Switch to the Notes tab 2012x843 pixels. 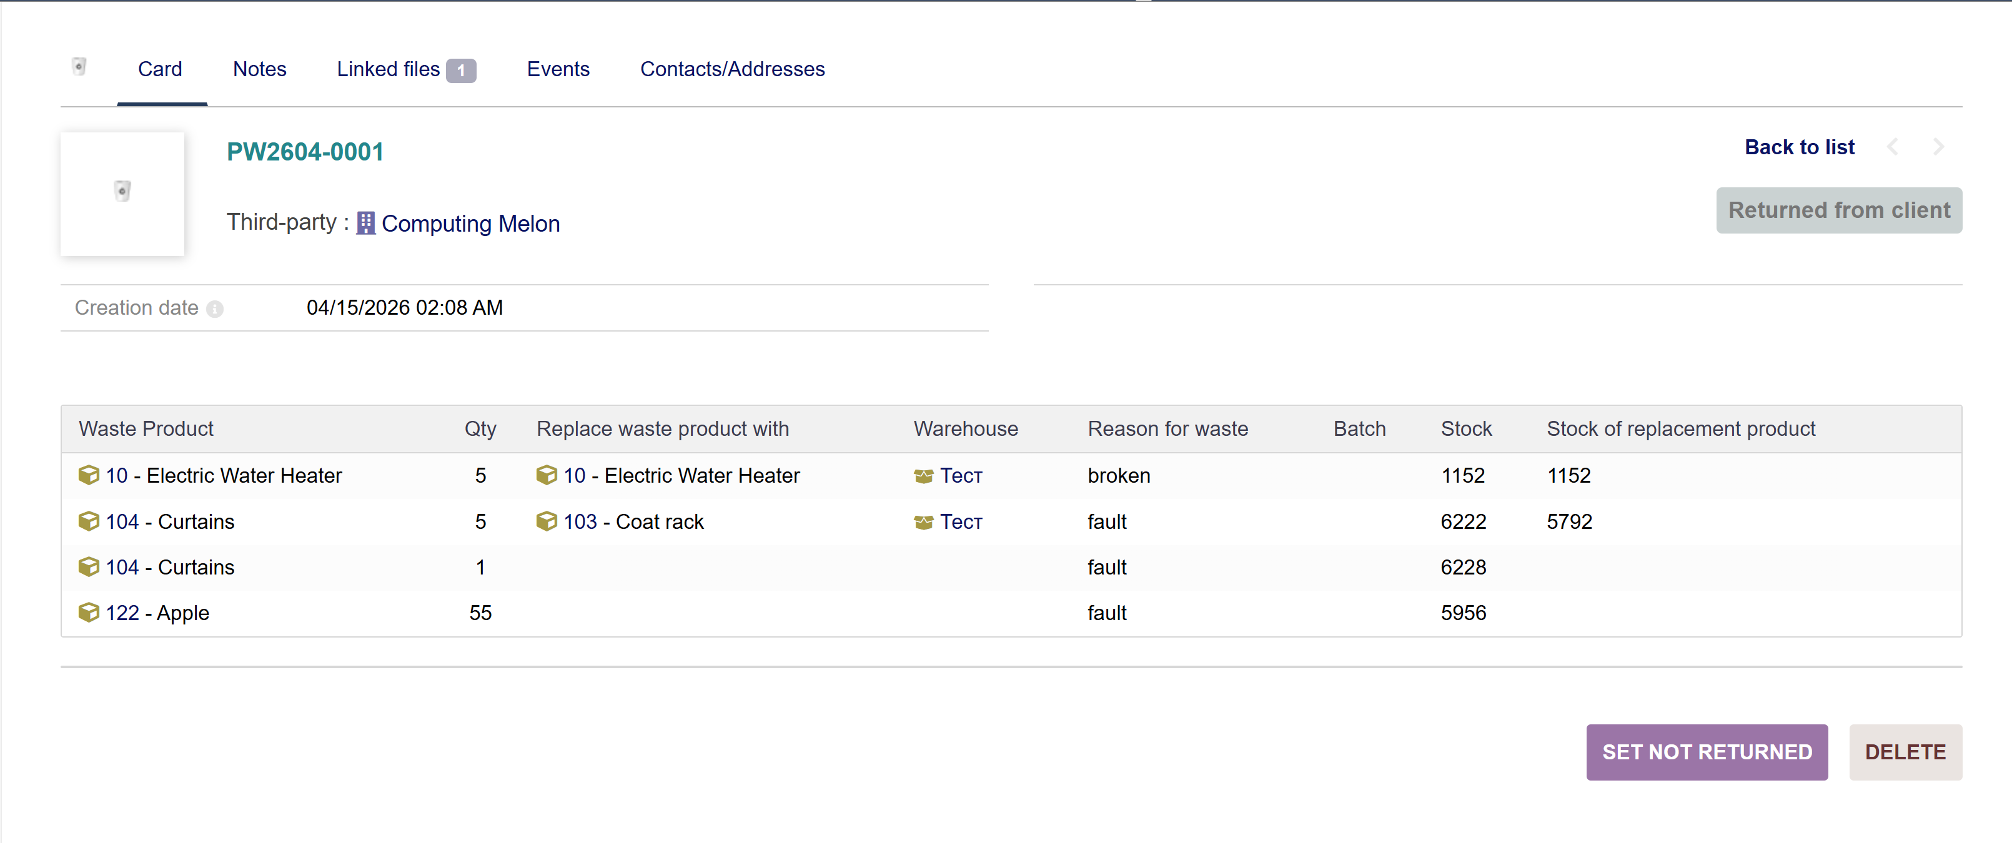pos(259,69)
